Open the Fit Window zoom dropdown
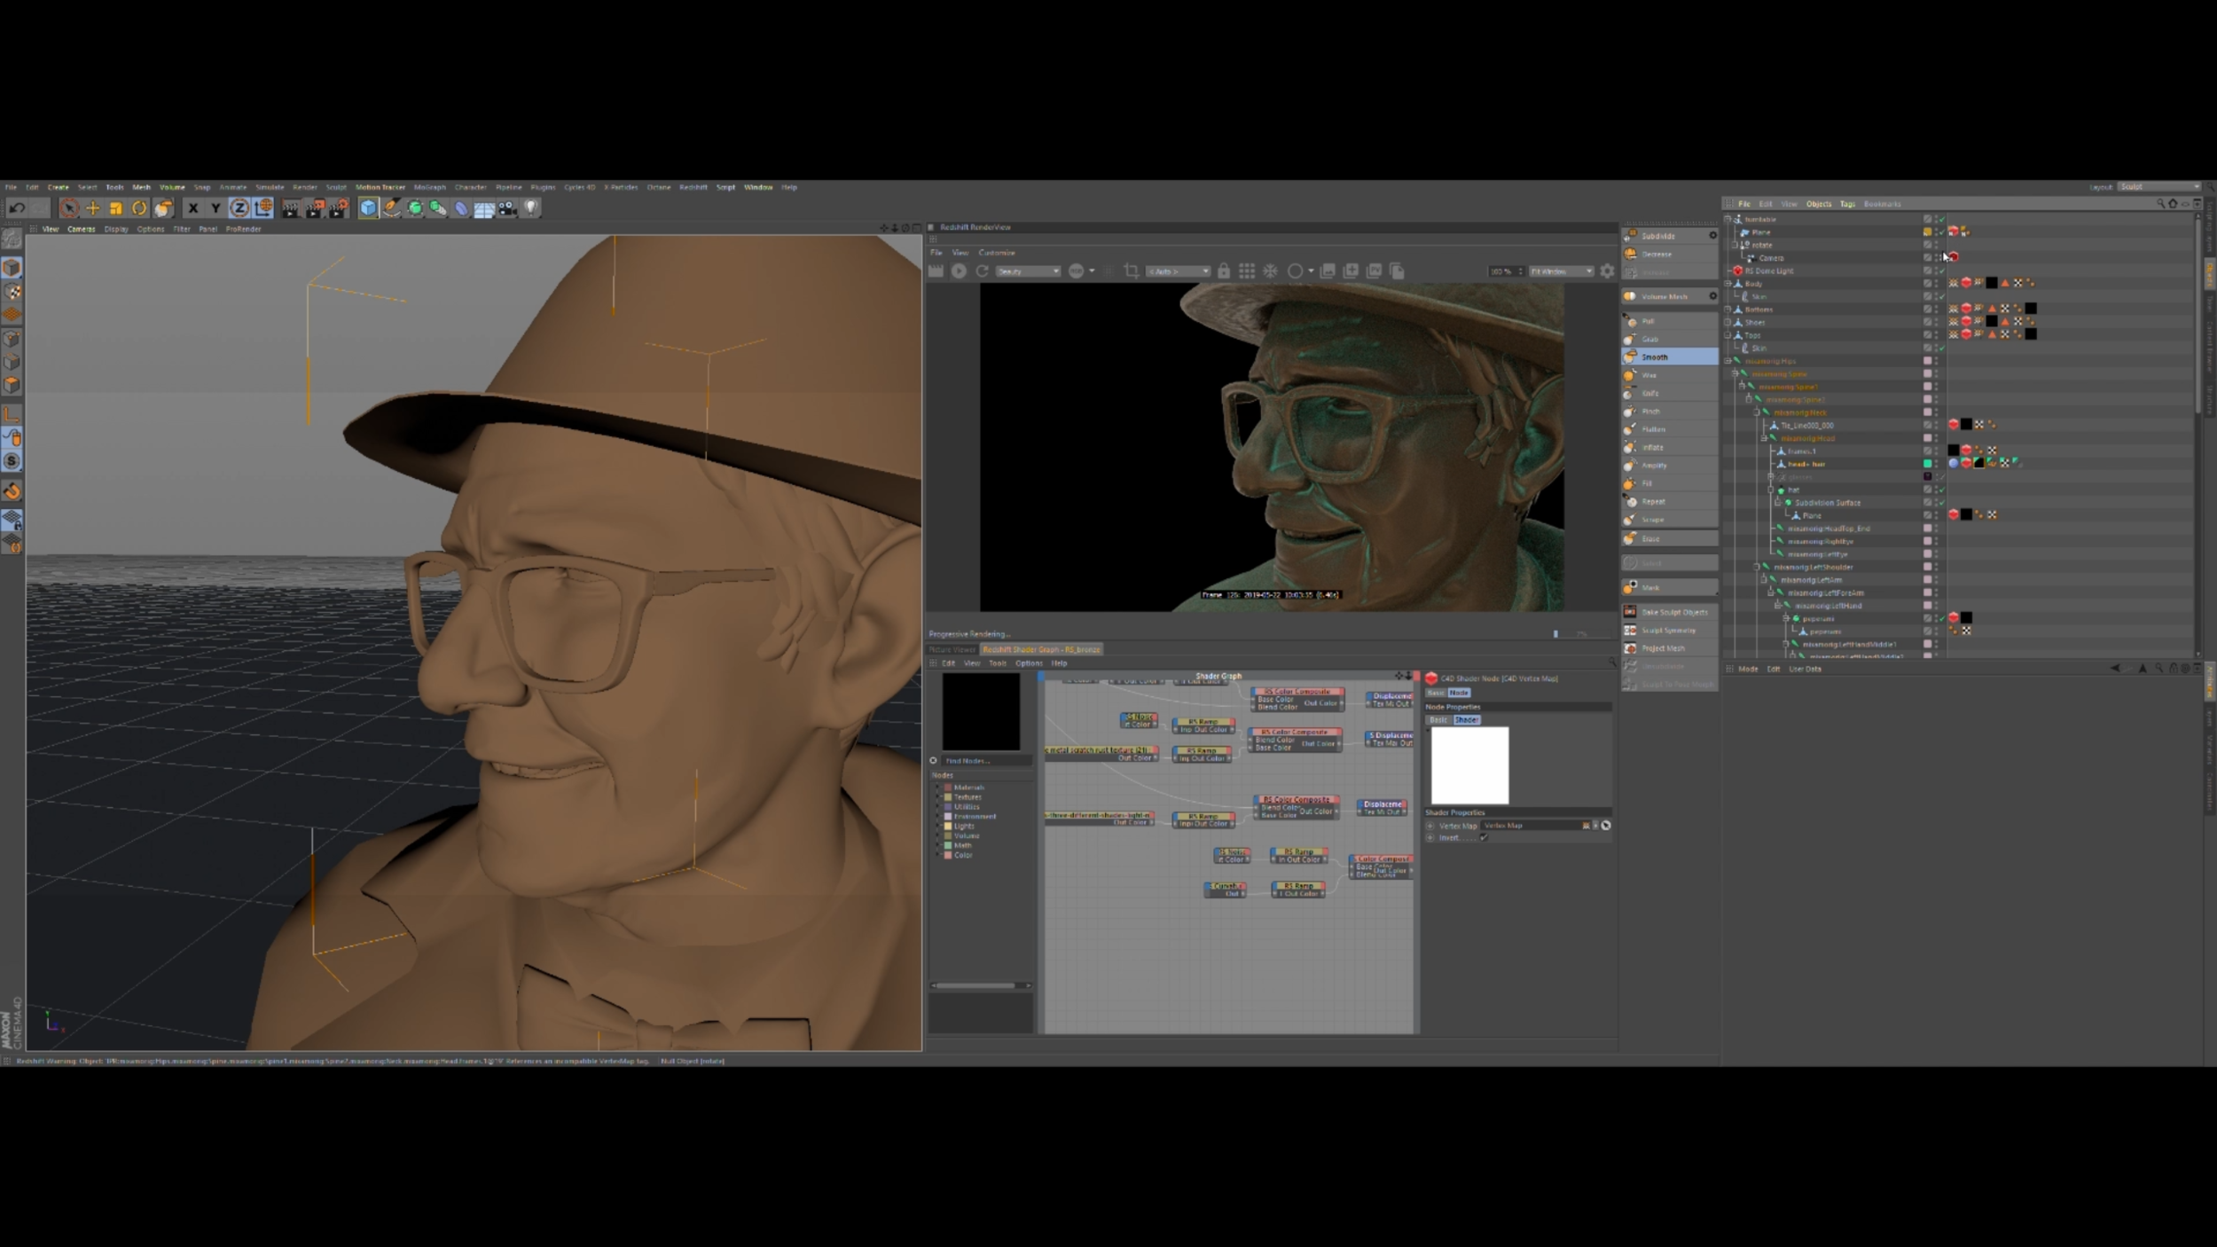The image size is (2217, 1247). click(x=1561, y=271)
